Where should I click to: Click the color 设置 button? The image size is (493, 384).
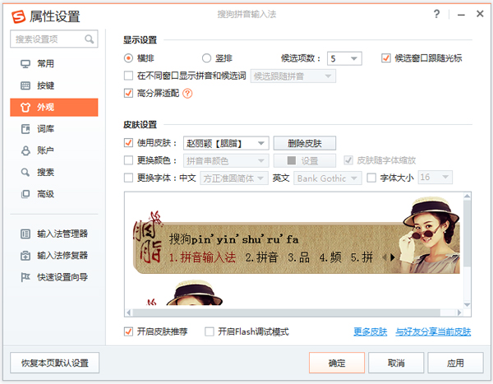click(x=305, y=161)
